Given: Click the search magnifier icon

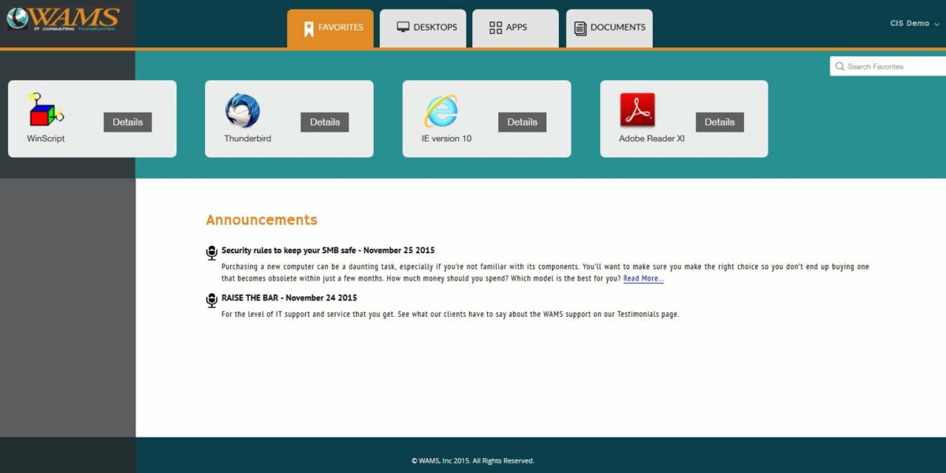Looking at the screenshot, I should [840, 67].
